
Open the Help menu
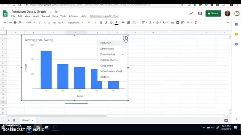(83, 16)
